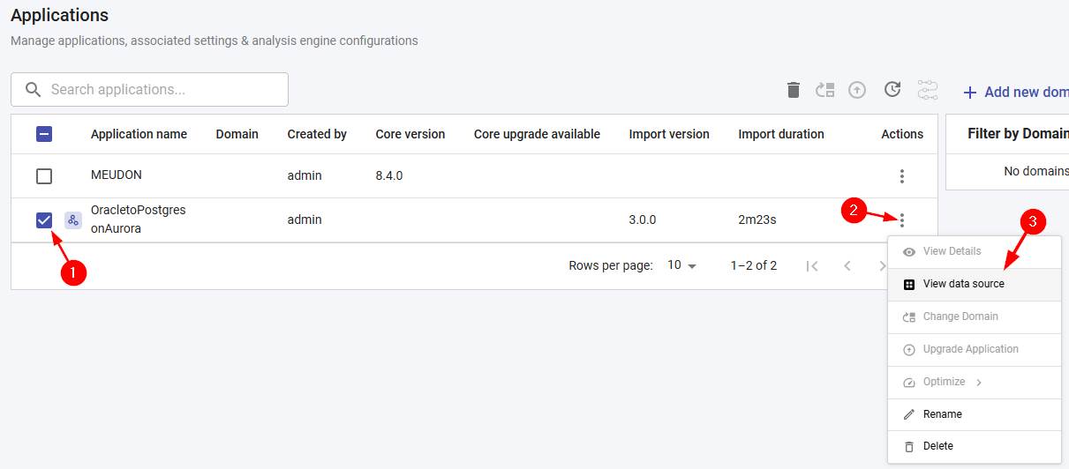The height and width of the screenshot is (469, 1069).
Task: Open actions menu for OracletoPostgresonAurora row
Action: (x=901, y=220)
